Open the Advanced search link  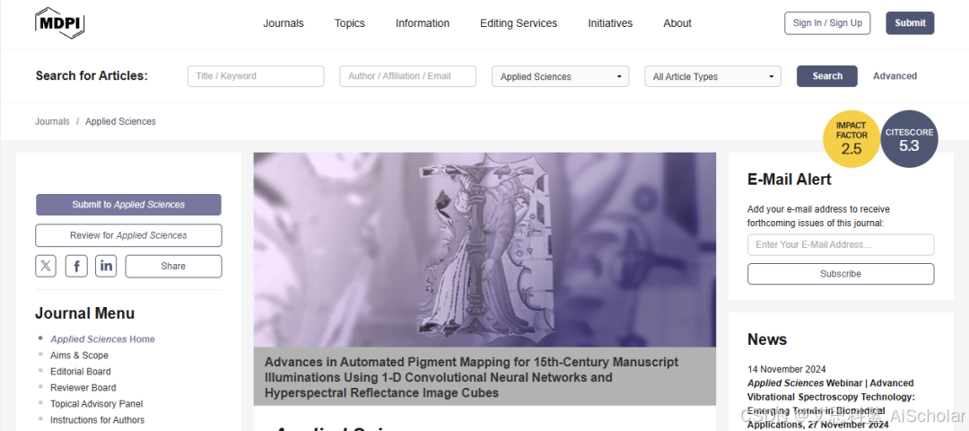click(895, 76)
